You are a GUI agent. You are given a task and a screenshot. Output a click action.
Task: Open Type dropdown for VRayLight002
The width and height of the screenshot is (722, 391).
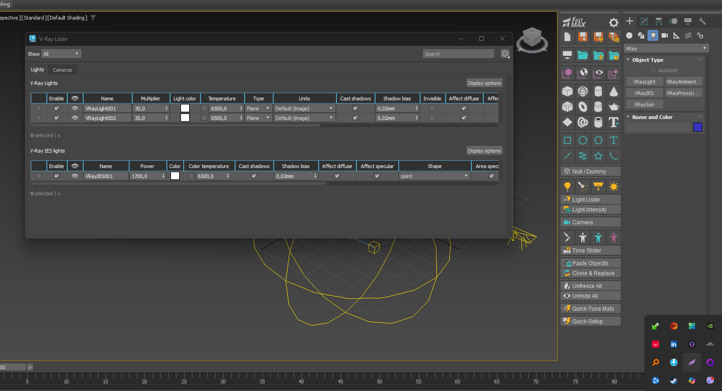[258, 118]
